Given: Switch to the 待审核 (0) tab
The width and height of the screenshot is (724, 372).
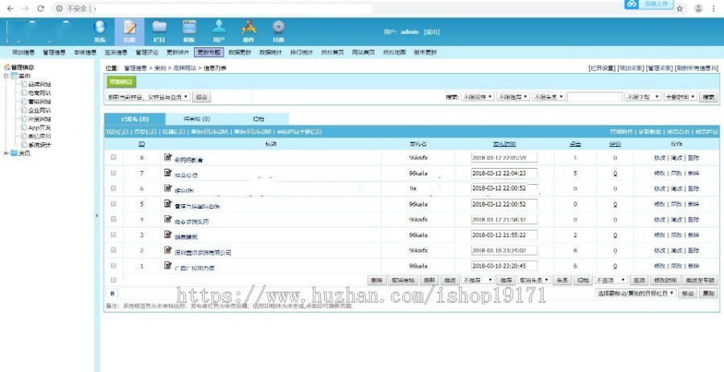Looking at the screenshot, I should 197,119.
